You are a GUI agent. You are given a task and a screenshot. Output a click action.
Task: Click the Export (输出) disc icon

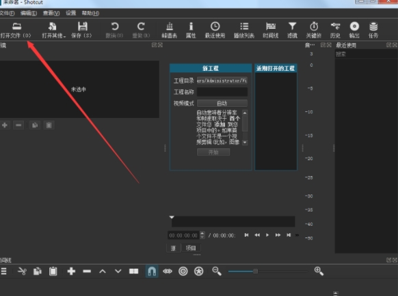[354, 30]
